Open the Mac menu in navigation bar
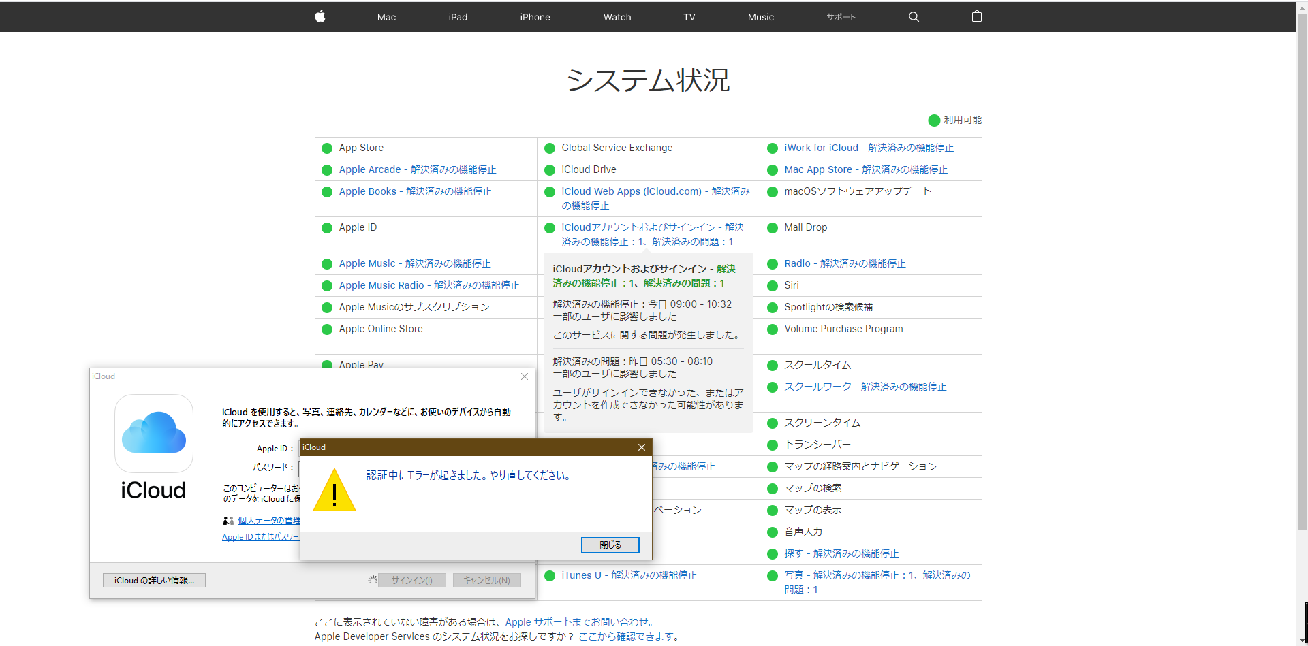The image size is (1308, 646). (386, 17)
